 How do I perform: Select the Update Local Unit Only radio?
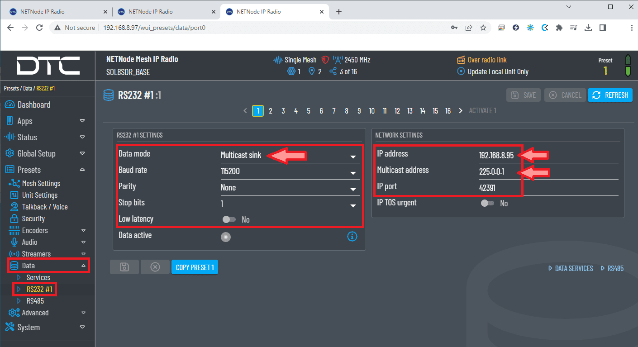coord(461,71)
